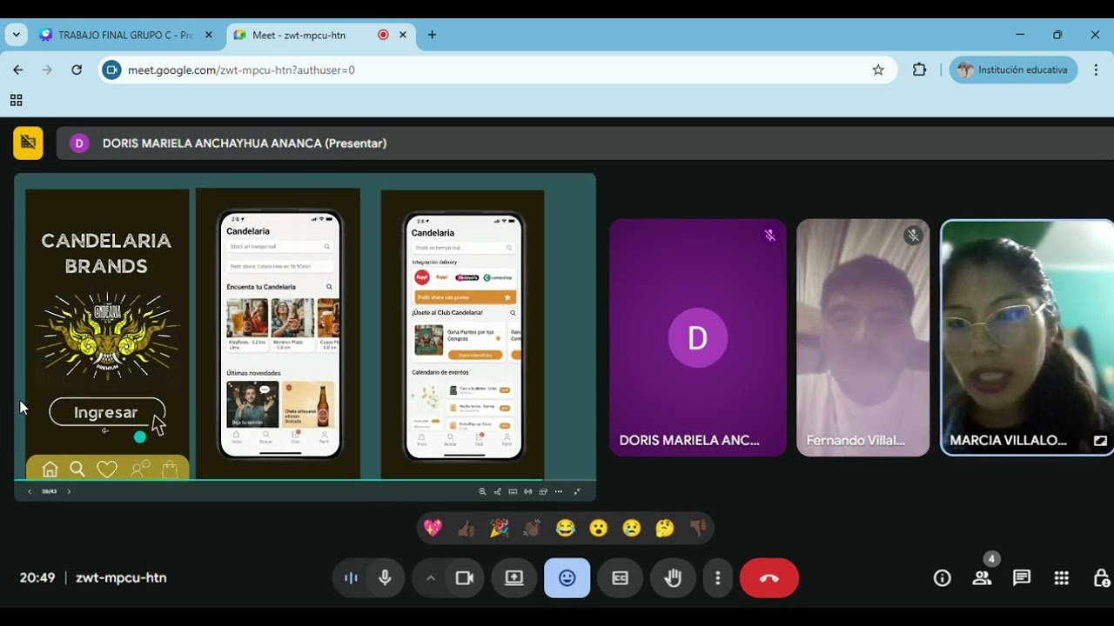The image size is (1114, 626).
Task: Advance to next slide in presentation
Action: coord(69,491)
